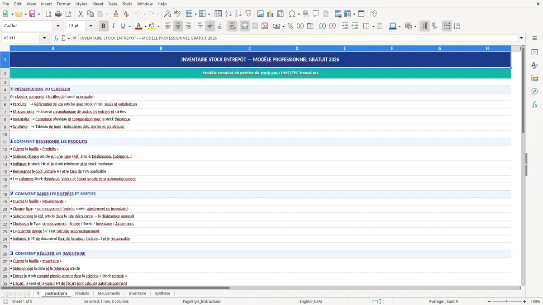Open the Format menu
The height and width of the screenshot is (305, 543).
point(63,4)
